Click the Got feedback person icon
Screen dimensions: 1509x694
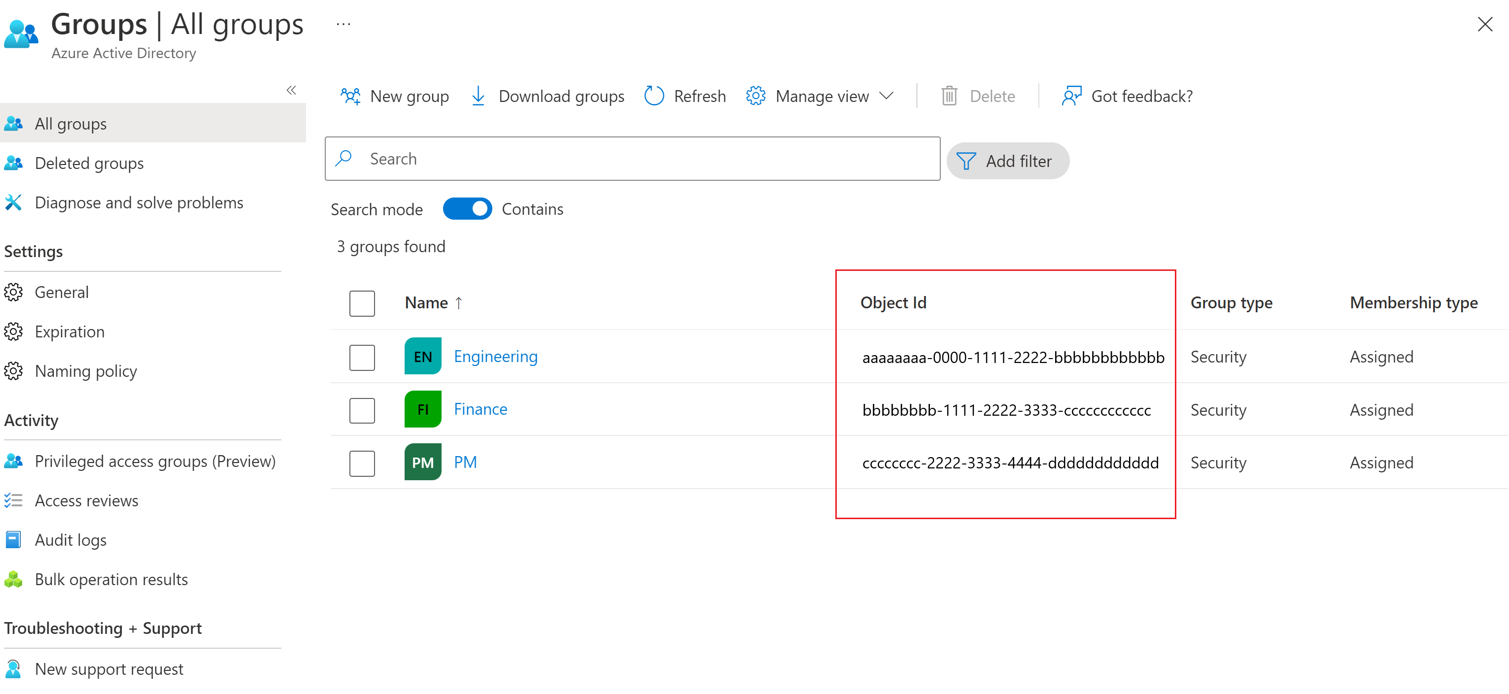point(1071,96)
